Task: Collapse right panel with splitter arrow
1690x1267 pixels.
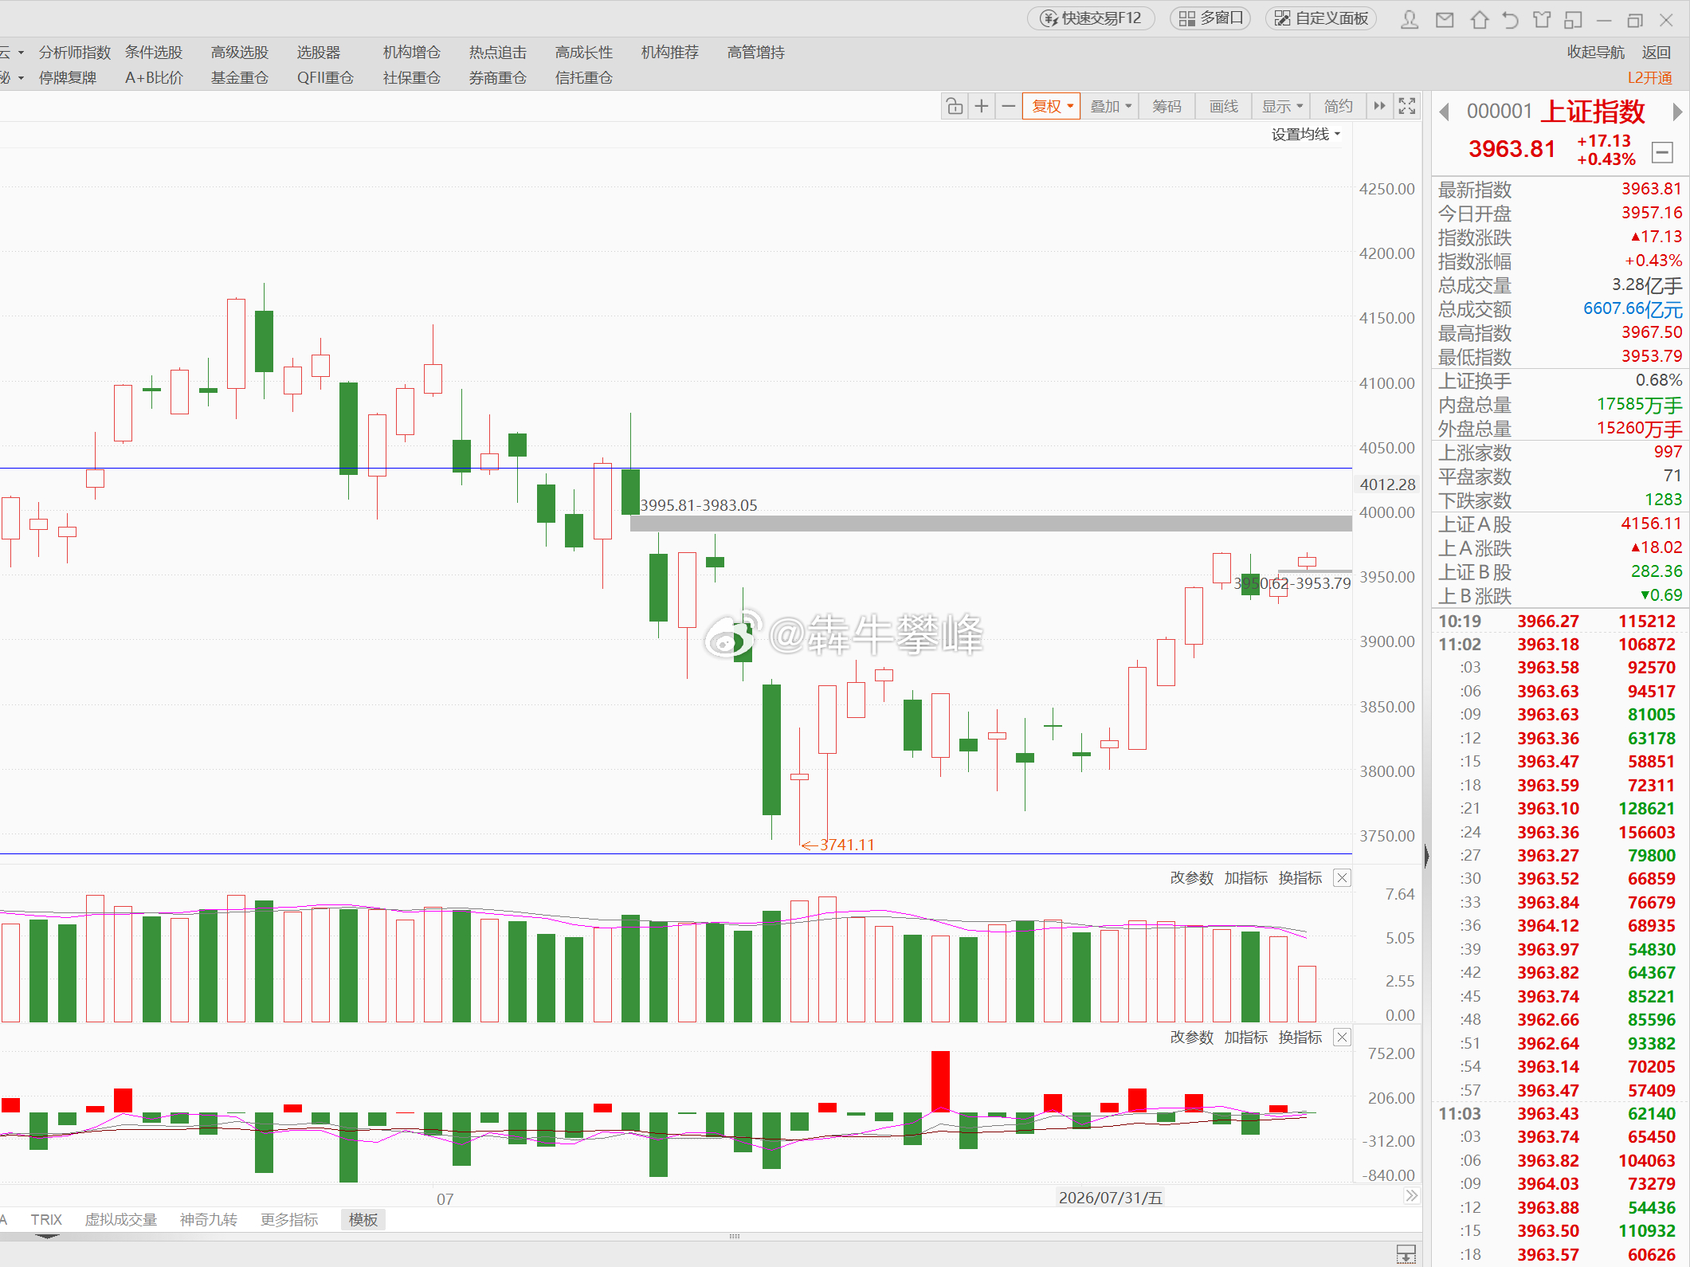Action: coord(1426,856)
